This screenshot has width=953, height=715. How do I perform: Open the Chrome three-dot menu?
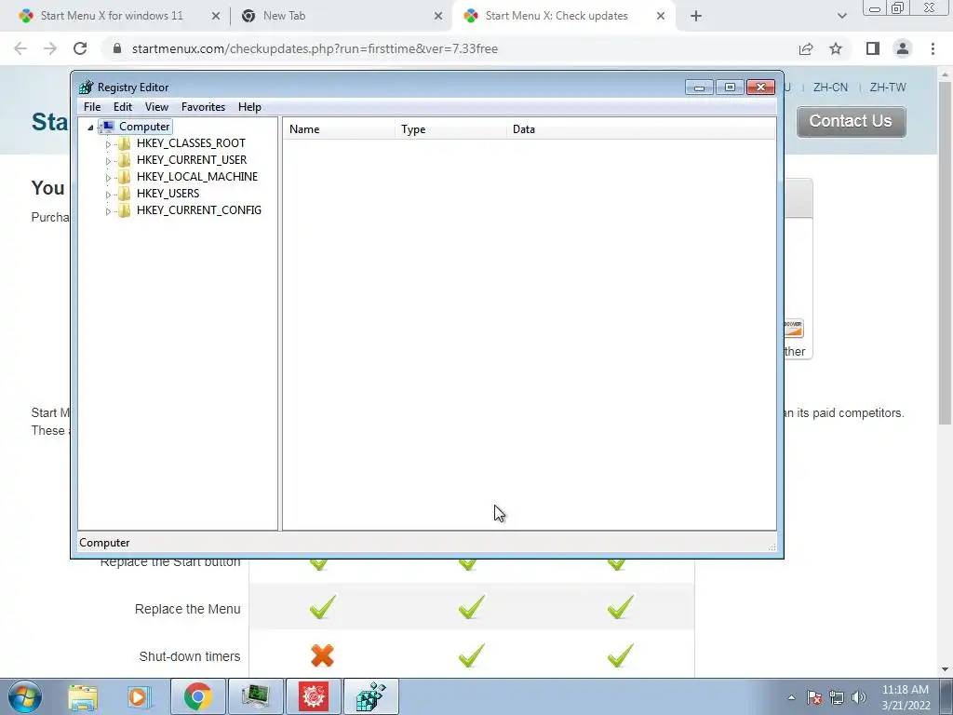[x=933, y=48]
